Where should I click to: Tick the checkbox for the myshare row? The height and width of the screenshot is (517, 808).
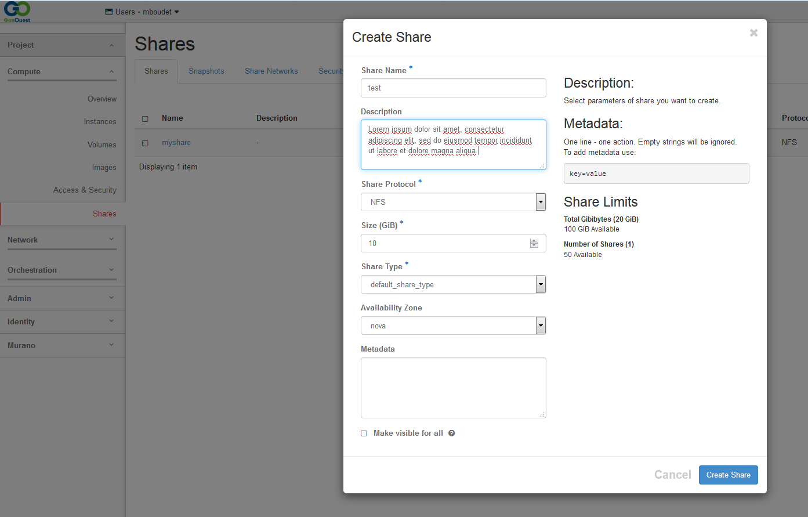coord(145,143)
